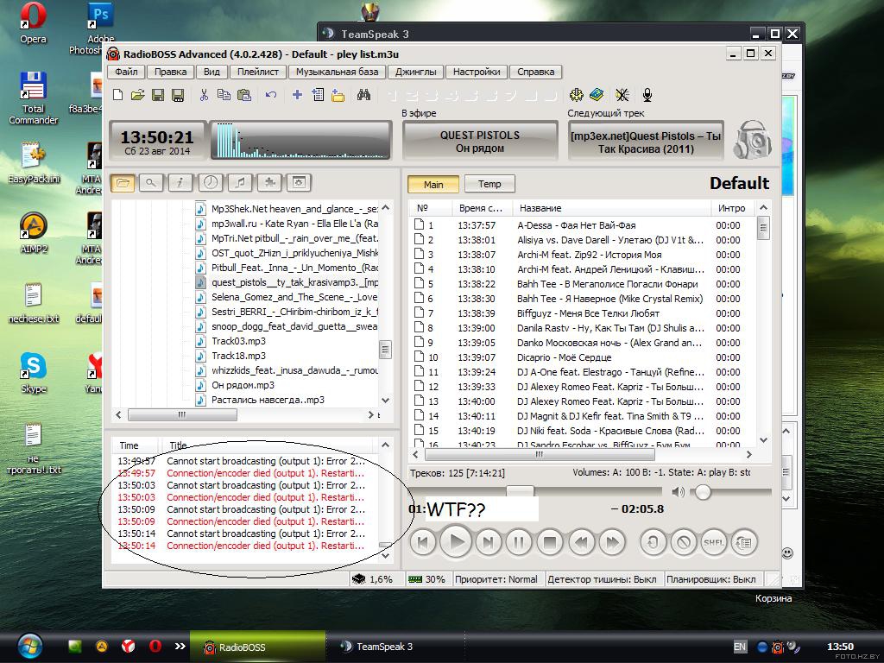Viewport: 884px width, 663px height.
Task: Search tracks with the binoculars icon
Action: tap(363, 95)
